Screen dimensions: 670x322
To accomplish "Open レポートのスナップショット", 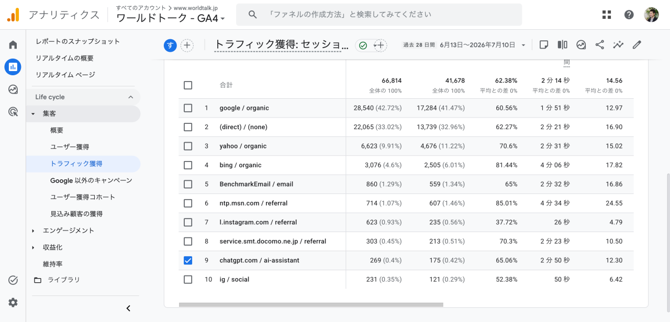I will (x=77, y=41).
